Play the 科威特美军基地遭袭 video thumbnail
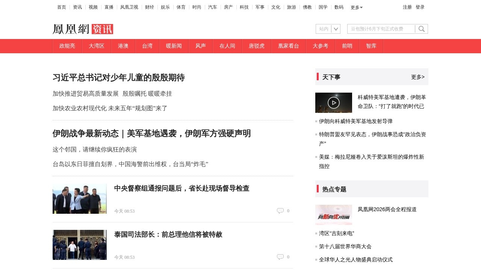 [334, 103]
